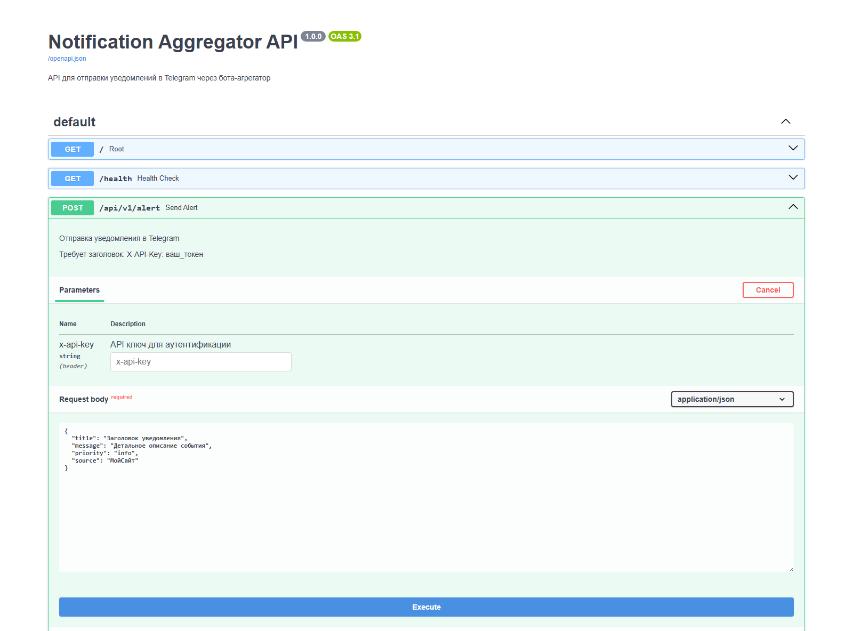Click the Cancel button

click(x=768, y=290)
